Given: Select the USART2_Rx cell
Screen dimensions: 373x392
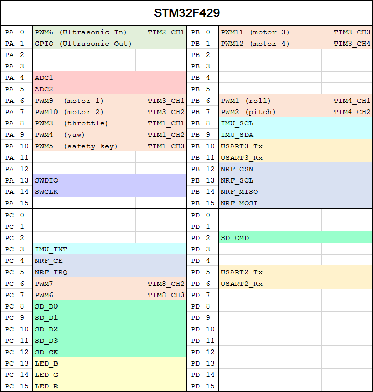Looking at the screenshot, I should (296, 284).
